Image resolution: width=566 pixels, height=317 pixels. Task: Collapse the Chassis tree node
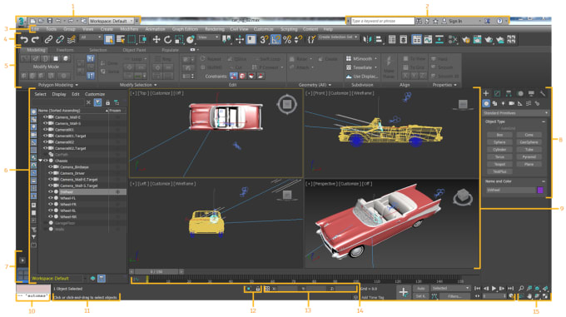click(41, 161)
